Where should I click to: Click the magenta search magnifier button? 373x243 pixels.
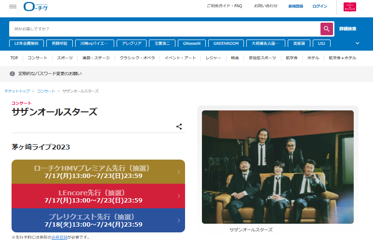coord(327,29)
